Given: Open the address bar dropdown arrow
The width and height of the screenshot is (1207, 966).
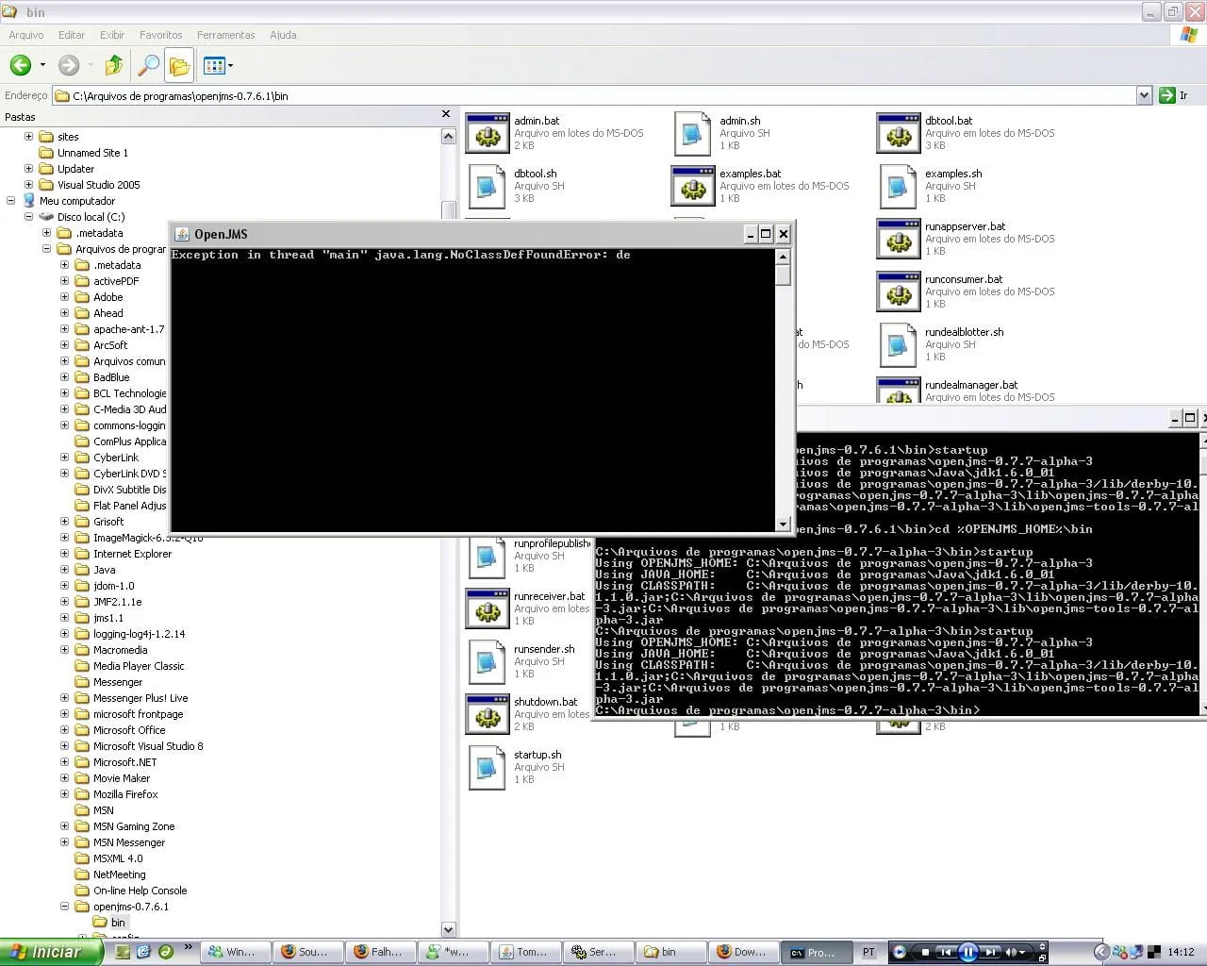Looking at the screenshot, I should (x=1144, y=95).
